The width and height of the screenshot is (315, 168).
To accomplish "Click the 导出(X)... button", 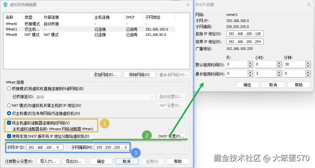I will 74,161.
